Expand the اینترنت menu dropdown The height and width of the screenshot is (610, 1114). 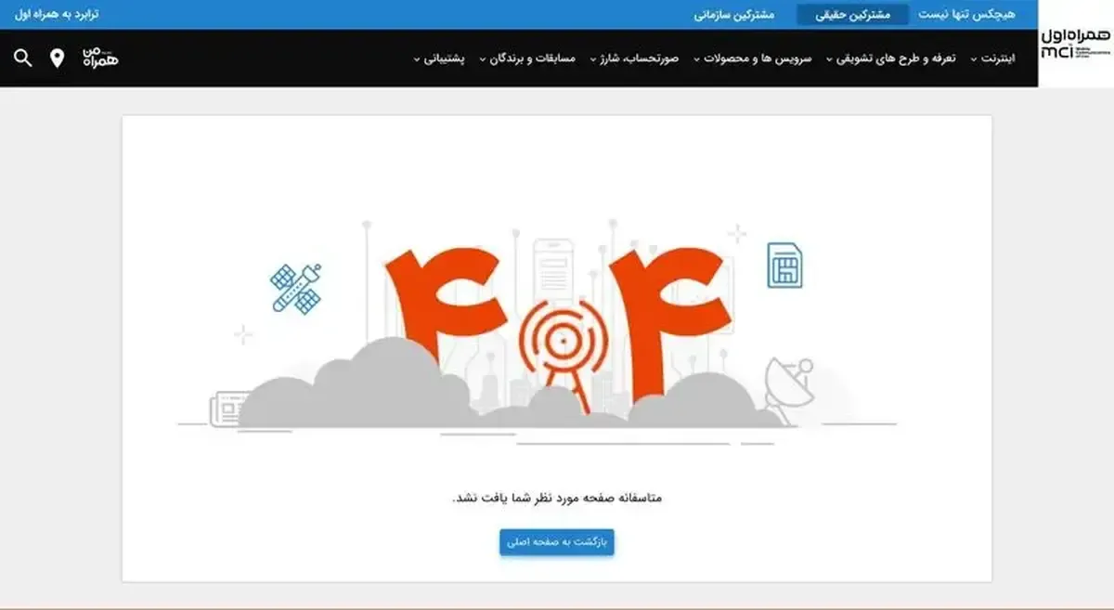pos(992,58)
